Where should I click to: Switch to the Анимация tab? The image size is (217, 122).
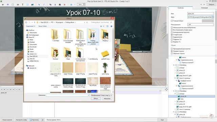(204, 8)
